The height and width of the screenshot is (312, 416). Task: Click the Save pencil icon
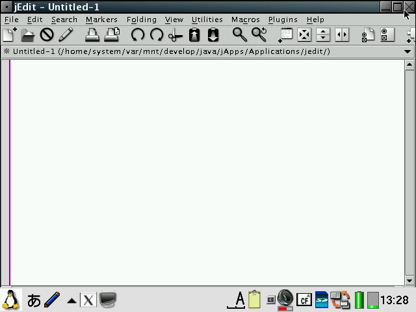click(x=66, y=35)
